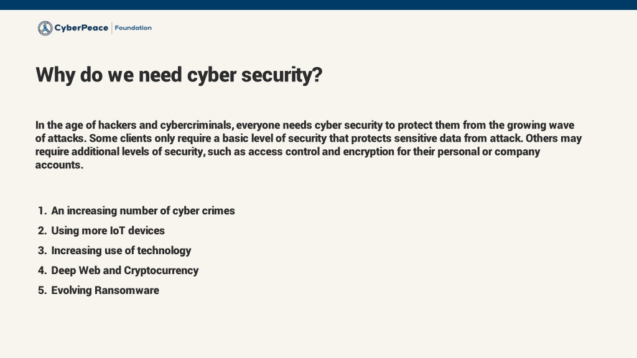
Task: Click the word 'security?' in the heading
Action: [282, 76]
